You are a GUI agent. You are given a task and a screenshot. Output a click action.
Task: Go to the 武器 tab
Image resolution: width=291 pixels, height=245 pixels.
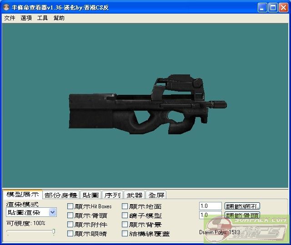134,195
